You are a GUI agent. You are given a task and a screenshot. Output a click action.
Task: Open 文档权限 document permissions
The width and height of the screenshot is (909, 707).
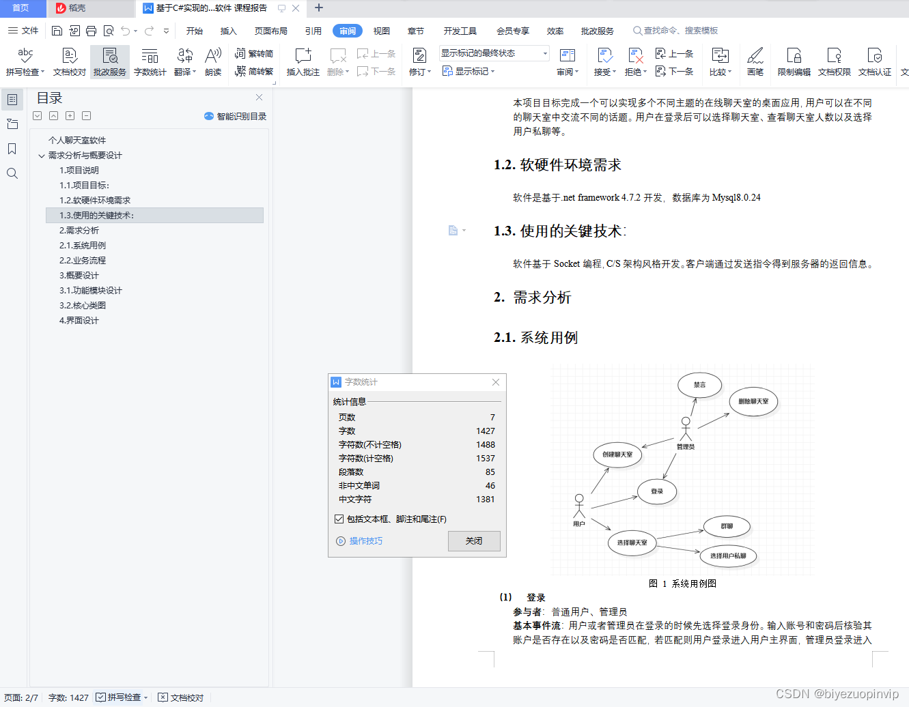[x=835, y=61]
